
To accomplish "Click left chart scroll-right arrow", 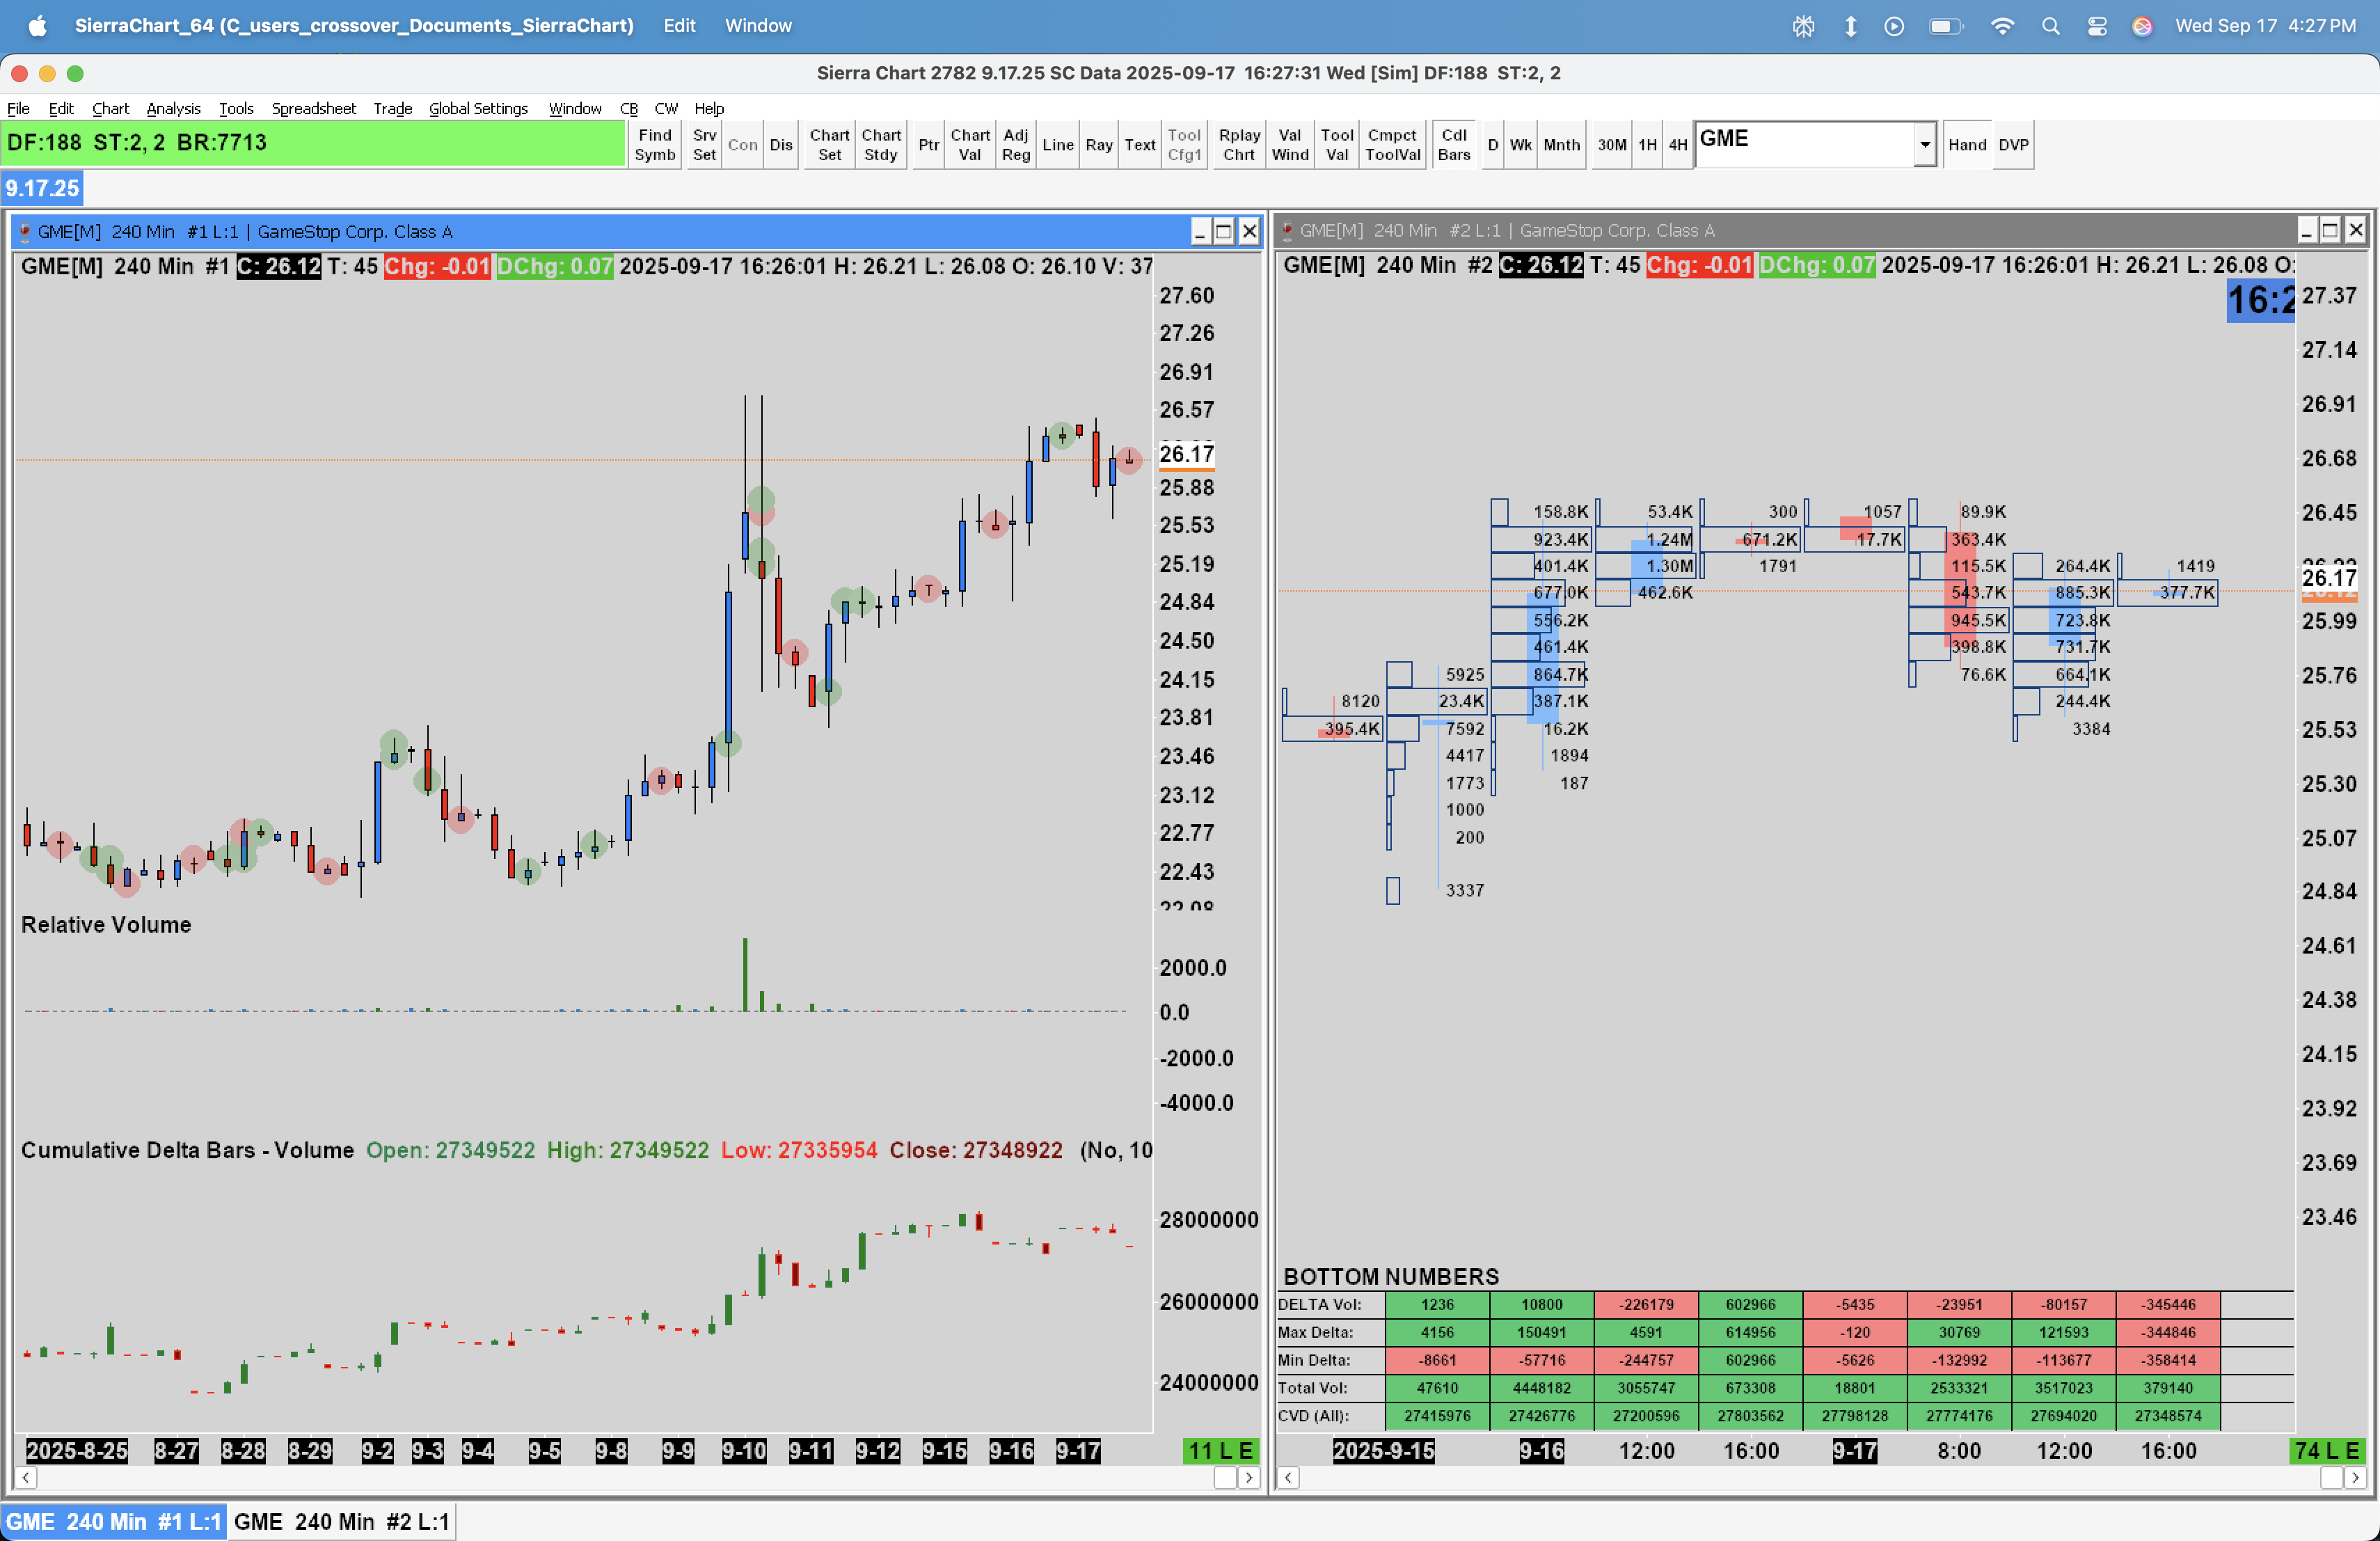I will [x=1248, y=1477].
